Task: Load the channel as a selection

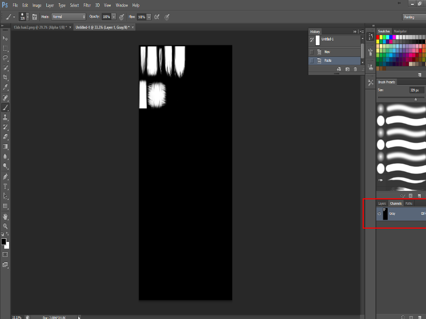Action: (403, 317)
